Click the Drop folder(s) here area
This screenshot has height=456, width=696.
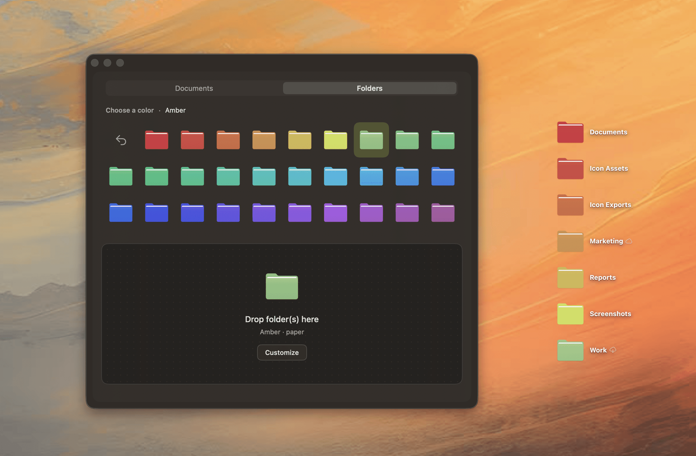pos(282,319)
